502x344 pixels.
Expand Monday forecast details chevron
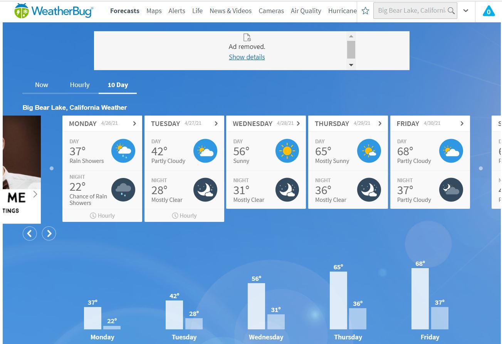point(134,124)
